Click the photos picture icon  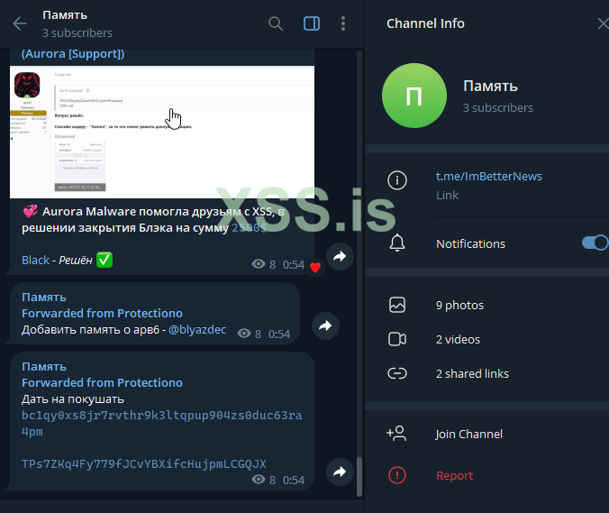(x=397, y=305)
